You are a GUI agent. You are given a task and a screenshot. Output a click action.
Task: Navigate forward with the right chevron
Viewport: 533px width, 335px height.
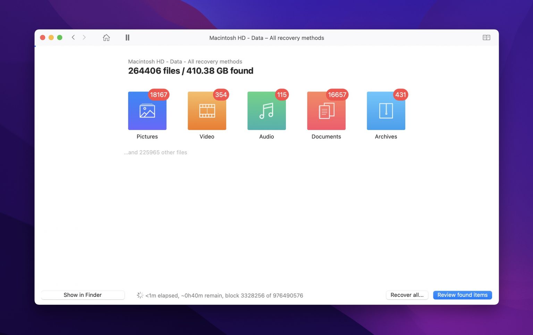84,37
